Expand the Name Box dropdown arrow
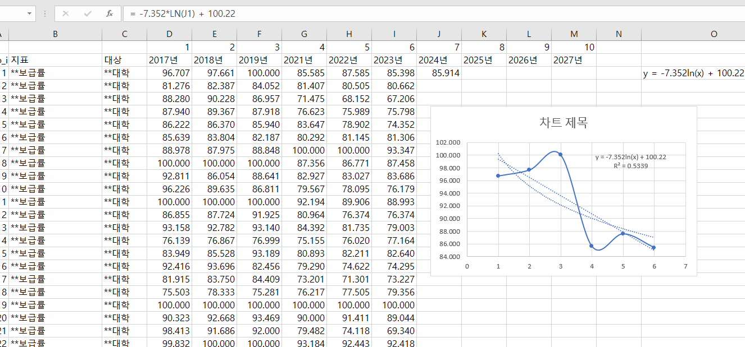Viewport: 745px width, 347px height. coord(29,13)
